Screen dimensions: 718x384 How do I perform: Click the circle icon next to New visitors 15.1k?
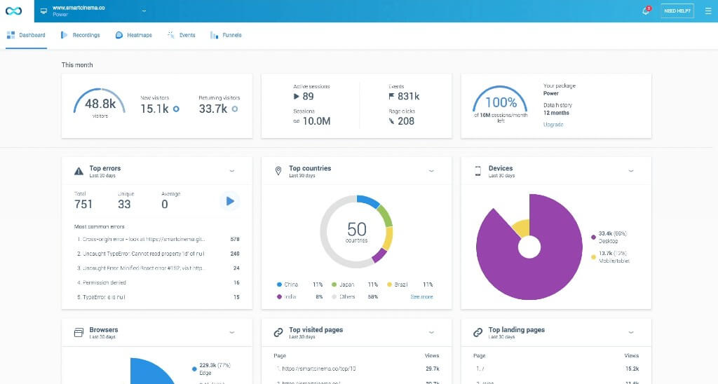click(176, 109)
